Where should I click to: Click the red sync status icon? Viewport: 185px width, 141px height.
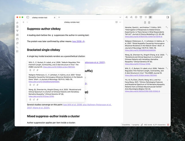point(168,125)
